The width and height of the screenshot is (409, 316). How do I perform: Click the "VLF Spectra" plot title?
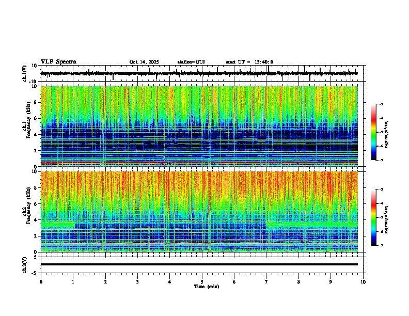click(58, 62)
